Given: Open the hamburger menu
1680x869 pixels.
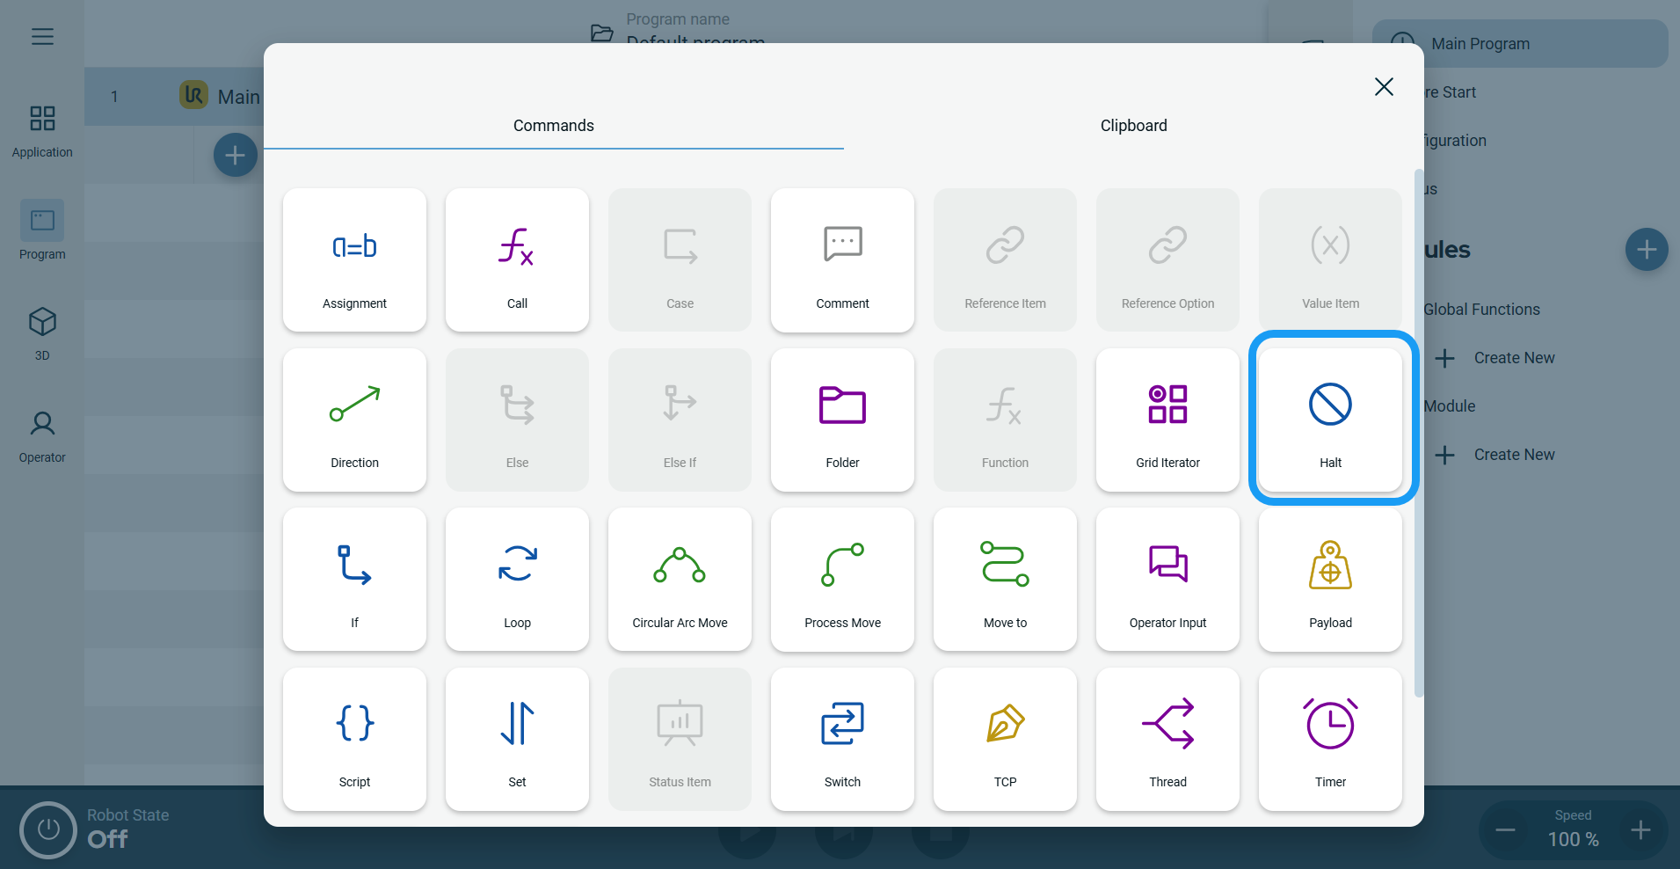Looking at the screenshot, I should (x=42, y=36).
